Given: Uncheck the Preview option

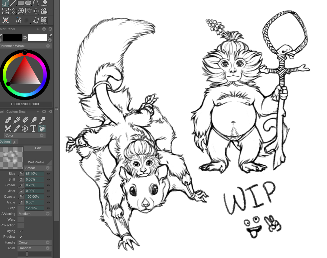Looking at the screenshot, I should 21,237.
